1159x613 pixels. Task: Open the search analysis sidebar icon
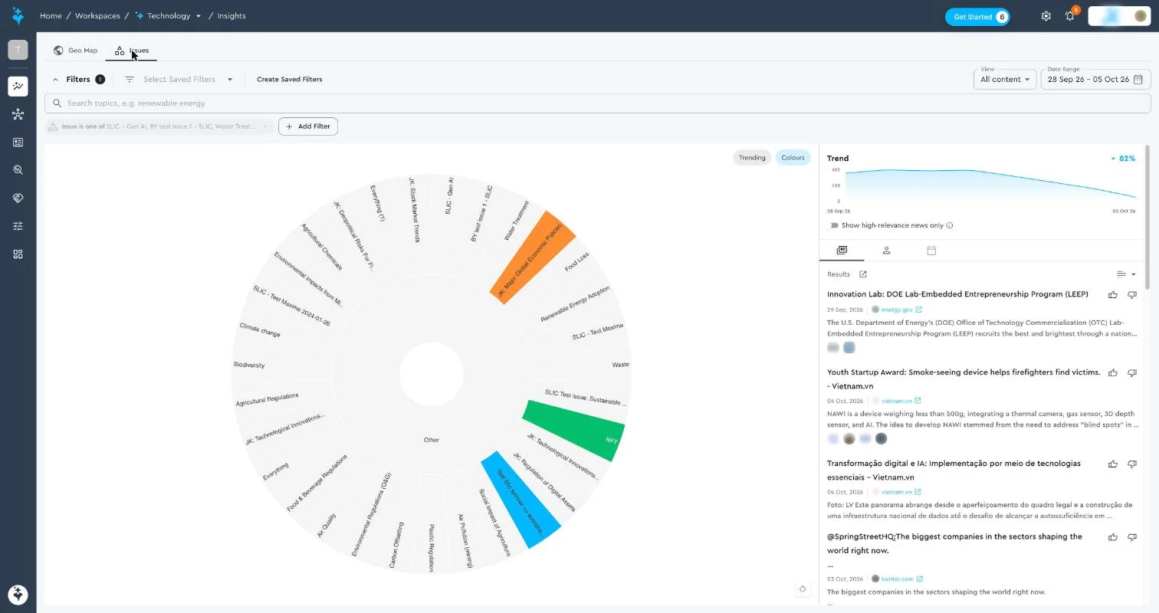click(x=18, y=170)
